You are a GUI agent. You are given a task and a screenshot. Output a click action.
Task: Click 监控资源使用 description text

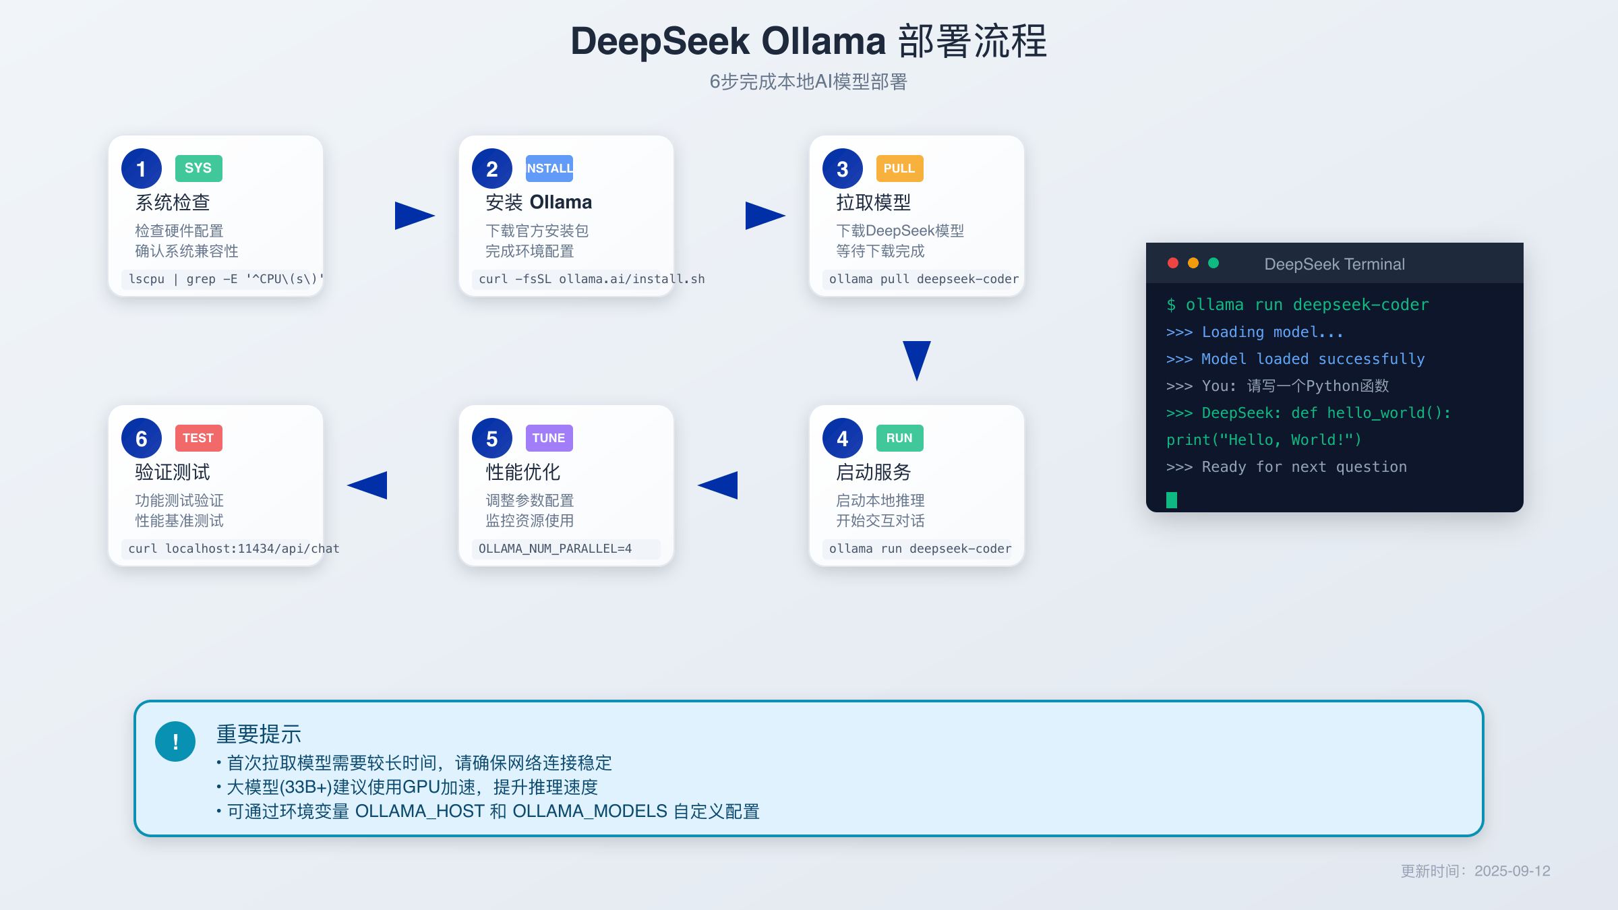coord(530,520)
